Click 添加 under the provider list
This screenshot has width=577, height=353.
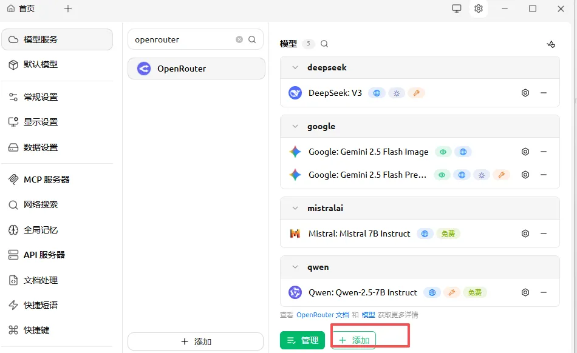coord(196,341)
